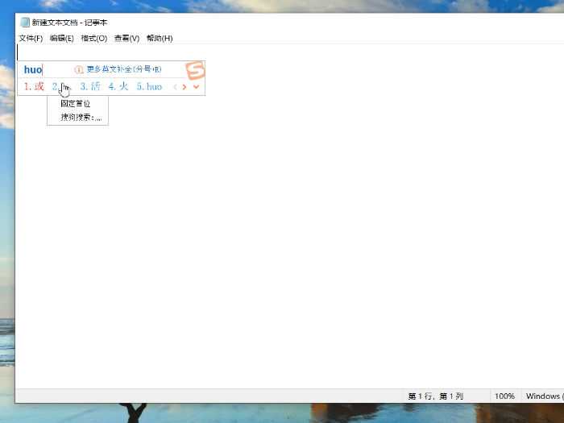Select fifth candidate huo
Image resolution: width=564 pixels, height=423 pixels.
click(x=149, y=86)
